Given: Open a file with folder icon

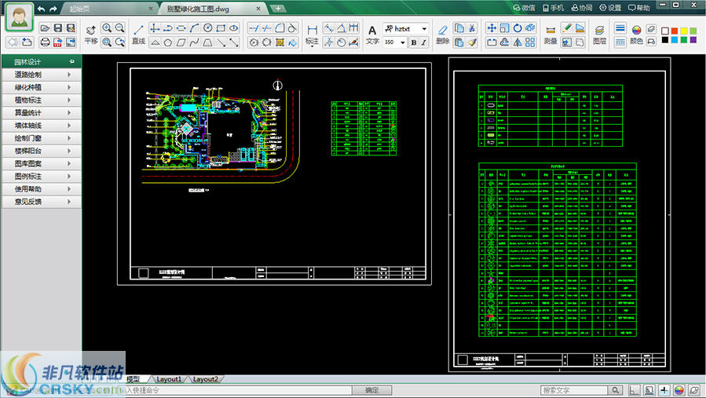Looking at the screenshot, I should 45,28.
